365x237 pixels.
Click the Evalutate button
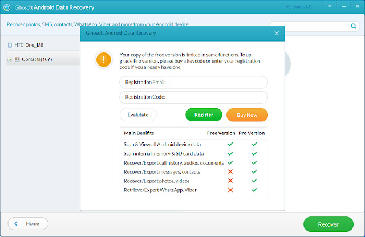[138, 115]
